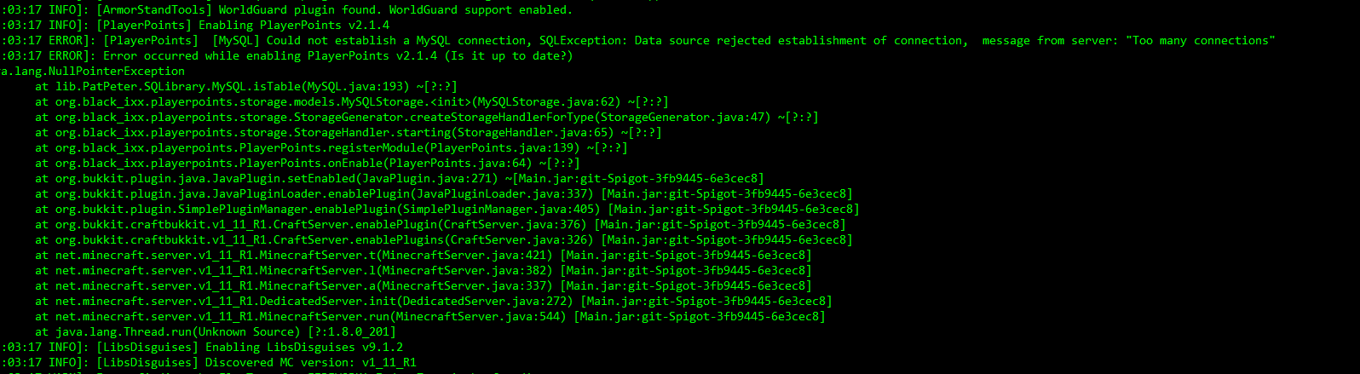Click the StorageHandler.starting stack trace line
This screenshot has width=1360, height=374.
348,133
